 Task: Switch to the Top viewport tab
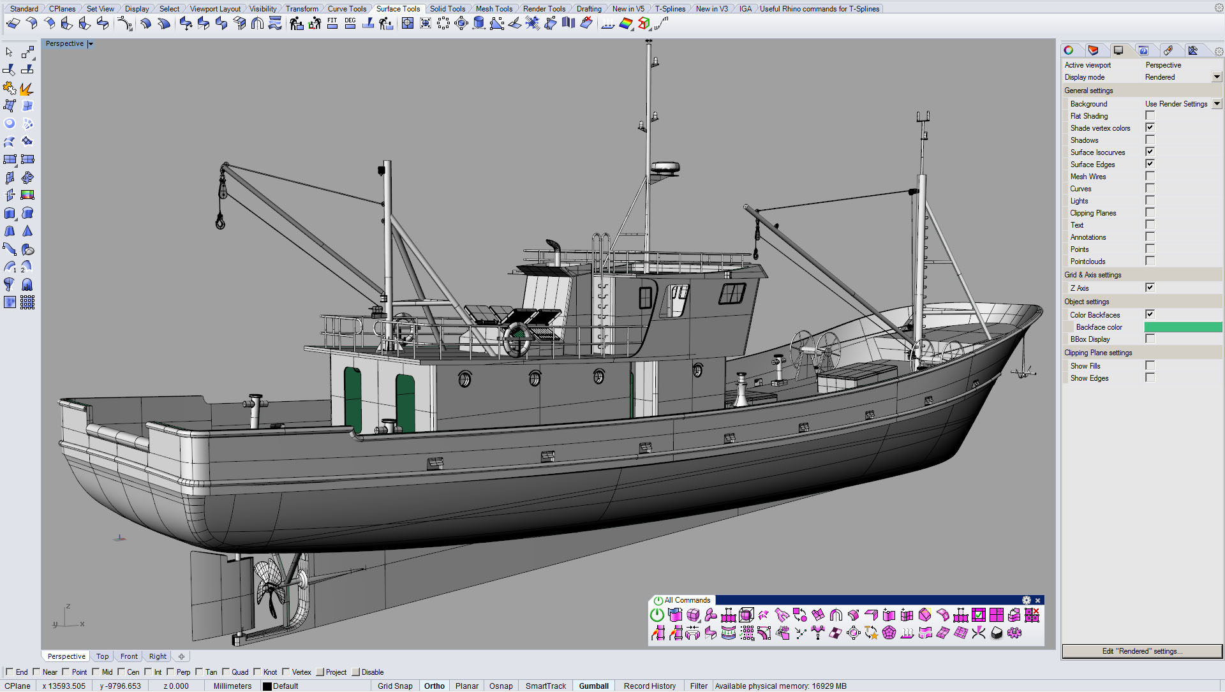(102, 656)
